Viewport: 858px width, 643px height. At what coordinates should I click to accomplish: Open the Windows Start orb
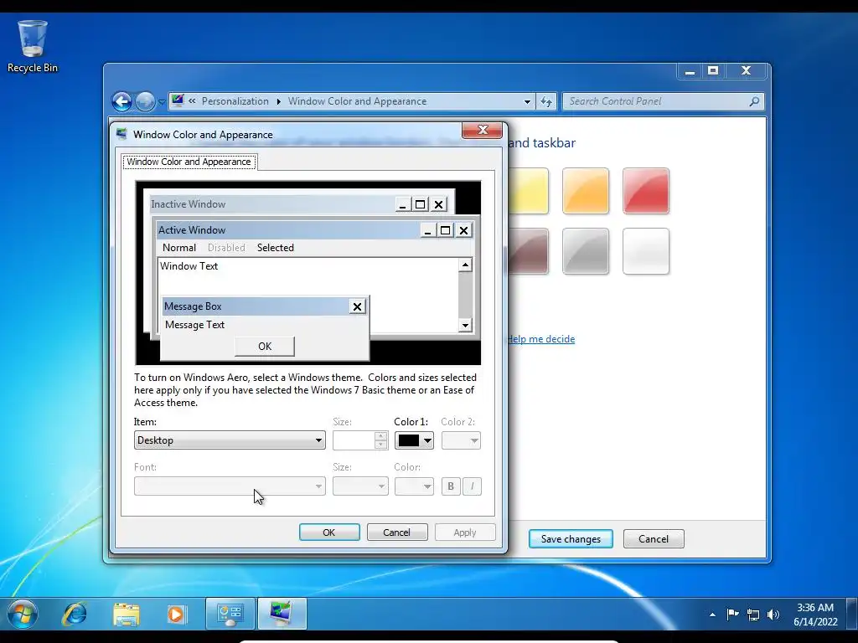click(22, 614)
